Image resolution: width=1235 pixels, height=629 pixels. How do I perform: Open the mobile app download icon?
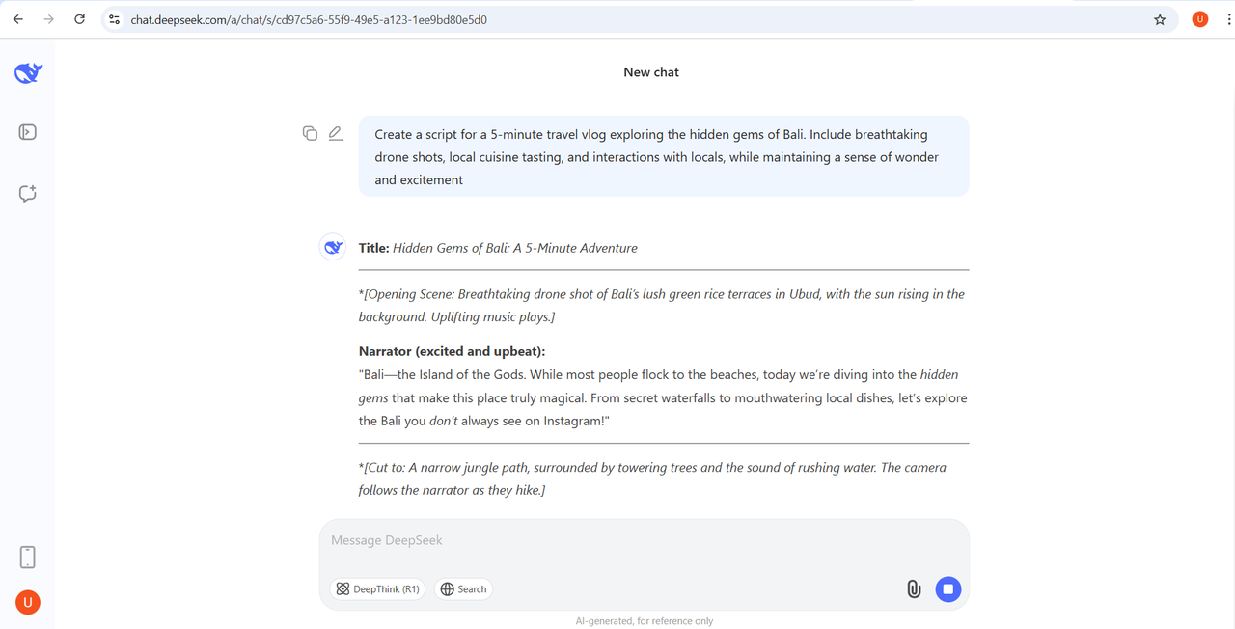click(28, 557)
